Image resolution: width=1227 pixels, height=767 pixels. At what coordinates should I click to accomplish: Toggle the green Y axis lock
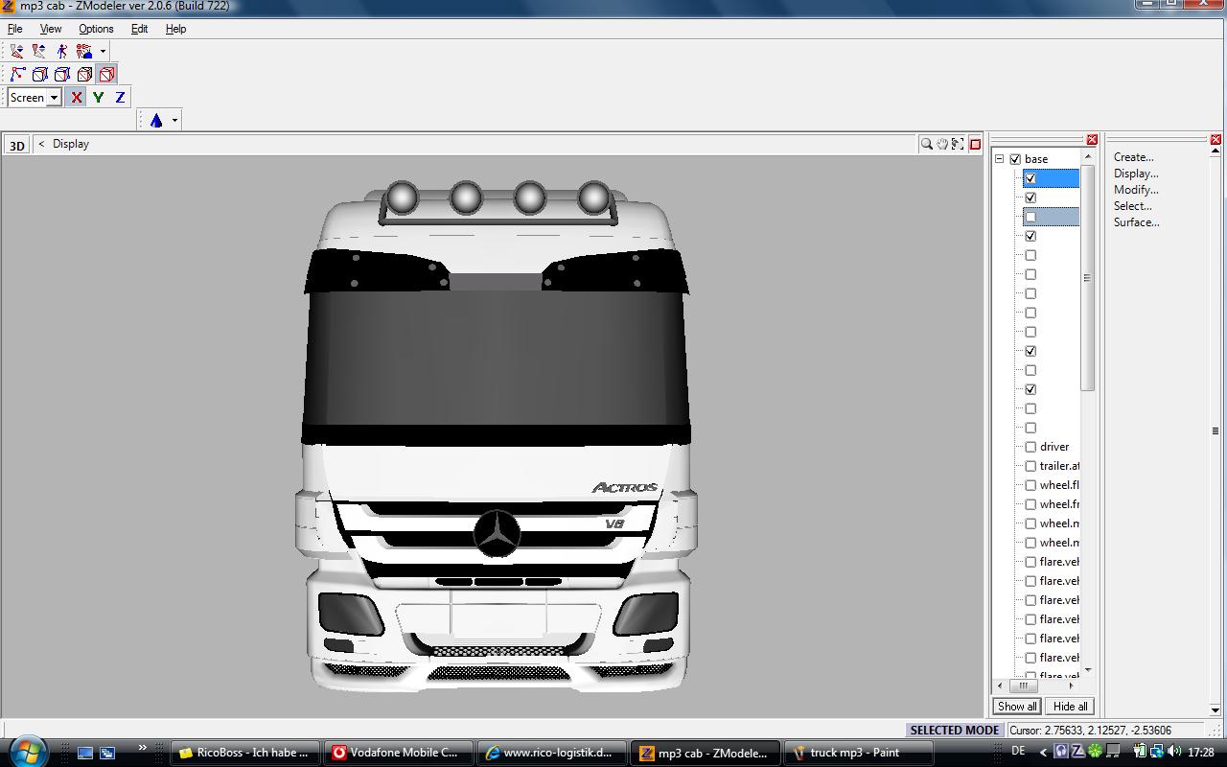pyautogui.click(x=98, y=97)
